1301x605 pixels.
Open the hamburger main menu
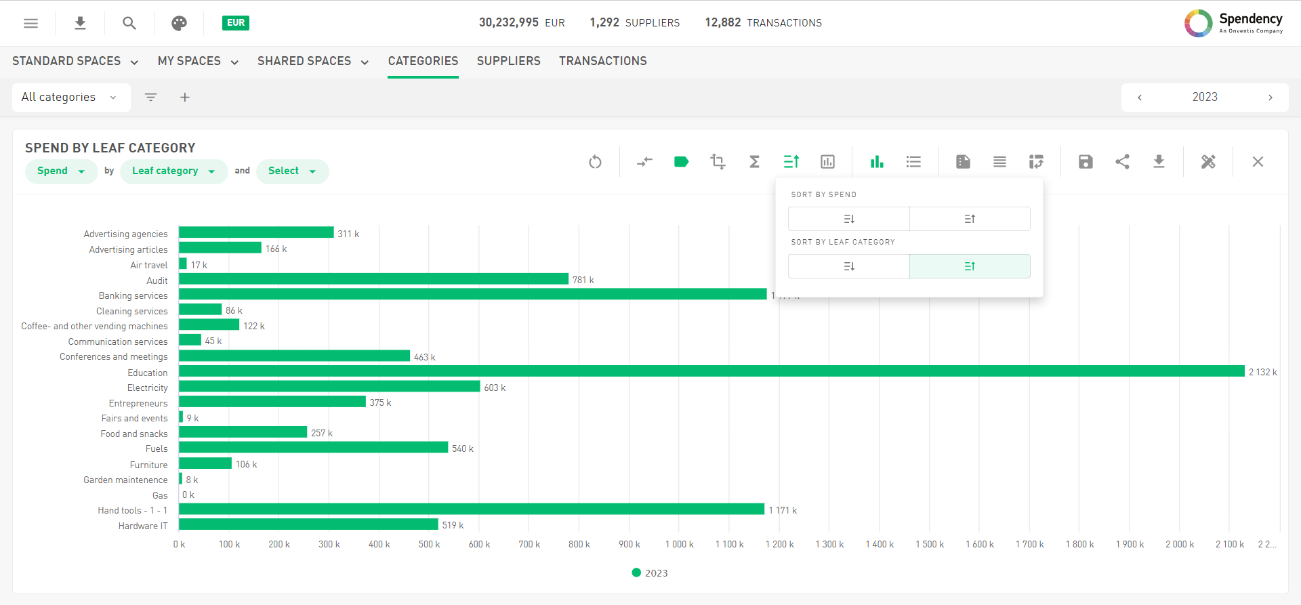tap(30, 23)
